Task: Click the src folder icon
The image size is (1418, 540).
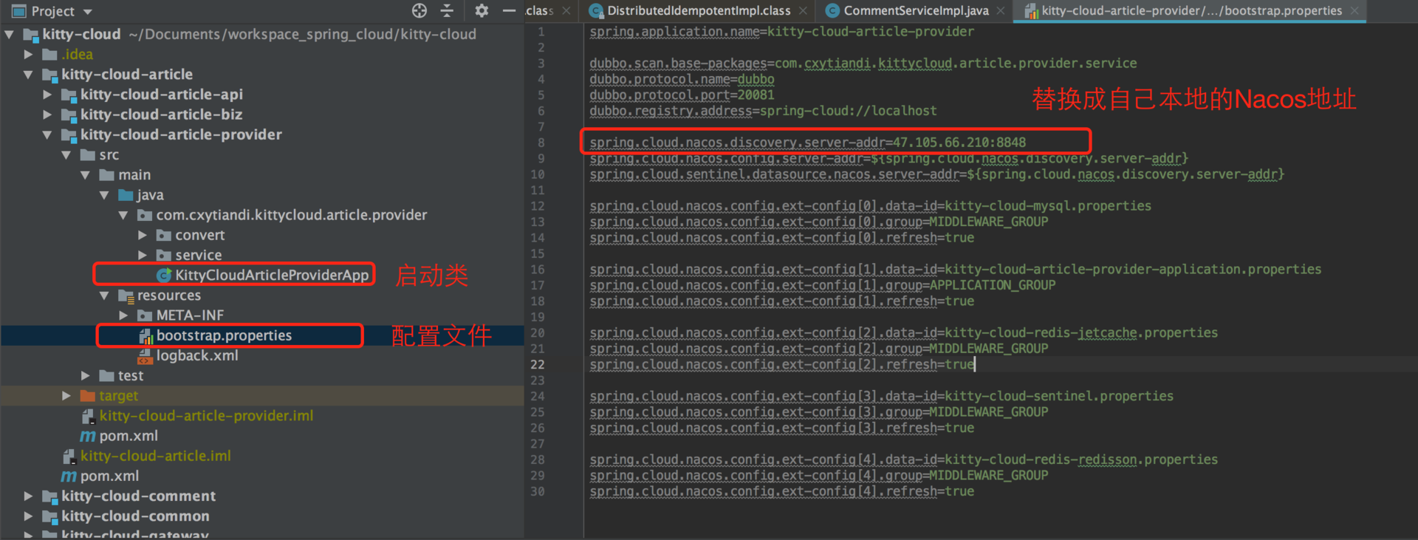Action: 88,155
